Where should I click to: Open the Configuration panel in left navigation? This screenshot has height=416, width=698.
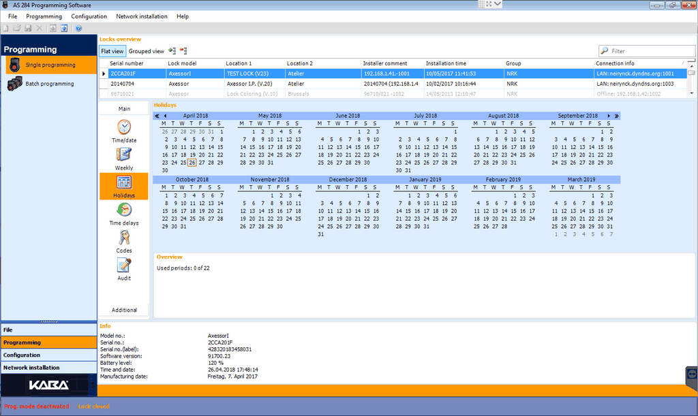coord(49,355)
